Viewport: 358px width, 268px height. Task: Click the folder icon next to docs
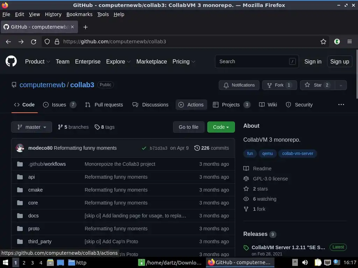[x=20, y=216]
